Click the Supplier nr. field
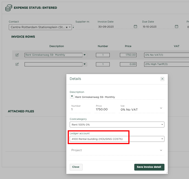189x179 pixels. click(85, 27)
